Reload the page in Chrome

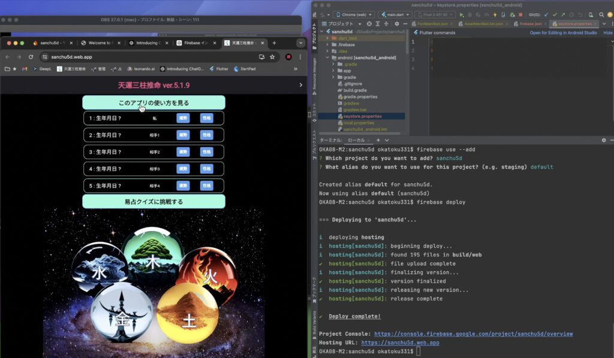[31, 57]
